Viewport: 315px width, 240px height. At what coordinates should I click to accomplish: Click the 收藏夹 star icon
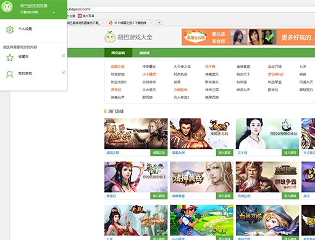click(x=10, y=58)
